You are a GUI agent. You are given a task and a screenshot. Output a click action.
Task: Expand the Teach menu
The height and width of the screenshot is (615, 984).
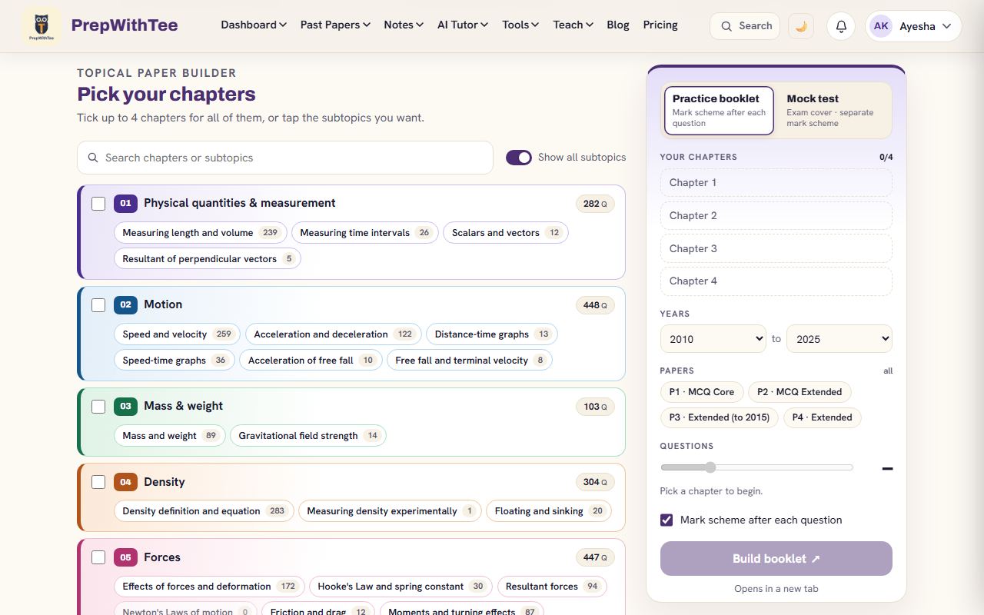pyautogui.click(x=573, y=25)
